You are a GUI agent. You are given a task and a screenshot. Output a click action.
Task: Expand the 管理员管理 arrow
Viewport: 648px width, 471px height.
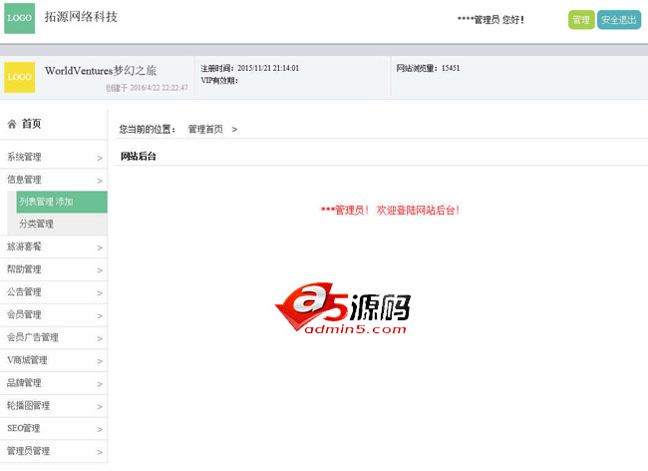point(100,452)
